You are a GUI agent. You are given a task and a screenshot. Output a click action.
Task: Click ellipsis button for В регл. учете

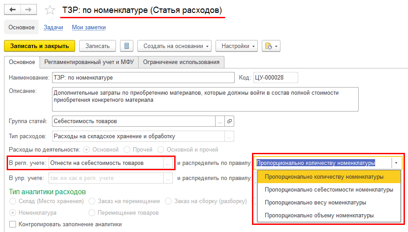point(168,163)
